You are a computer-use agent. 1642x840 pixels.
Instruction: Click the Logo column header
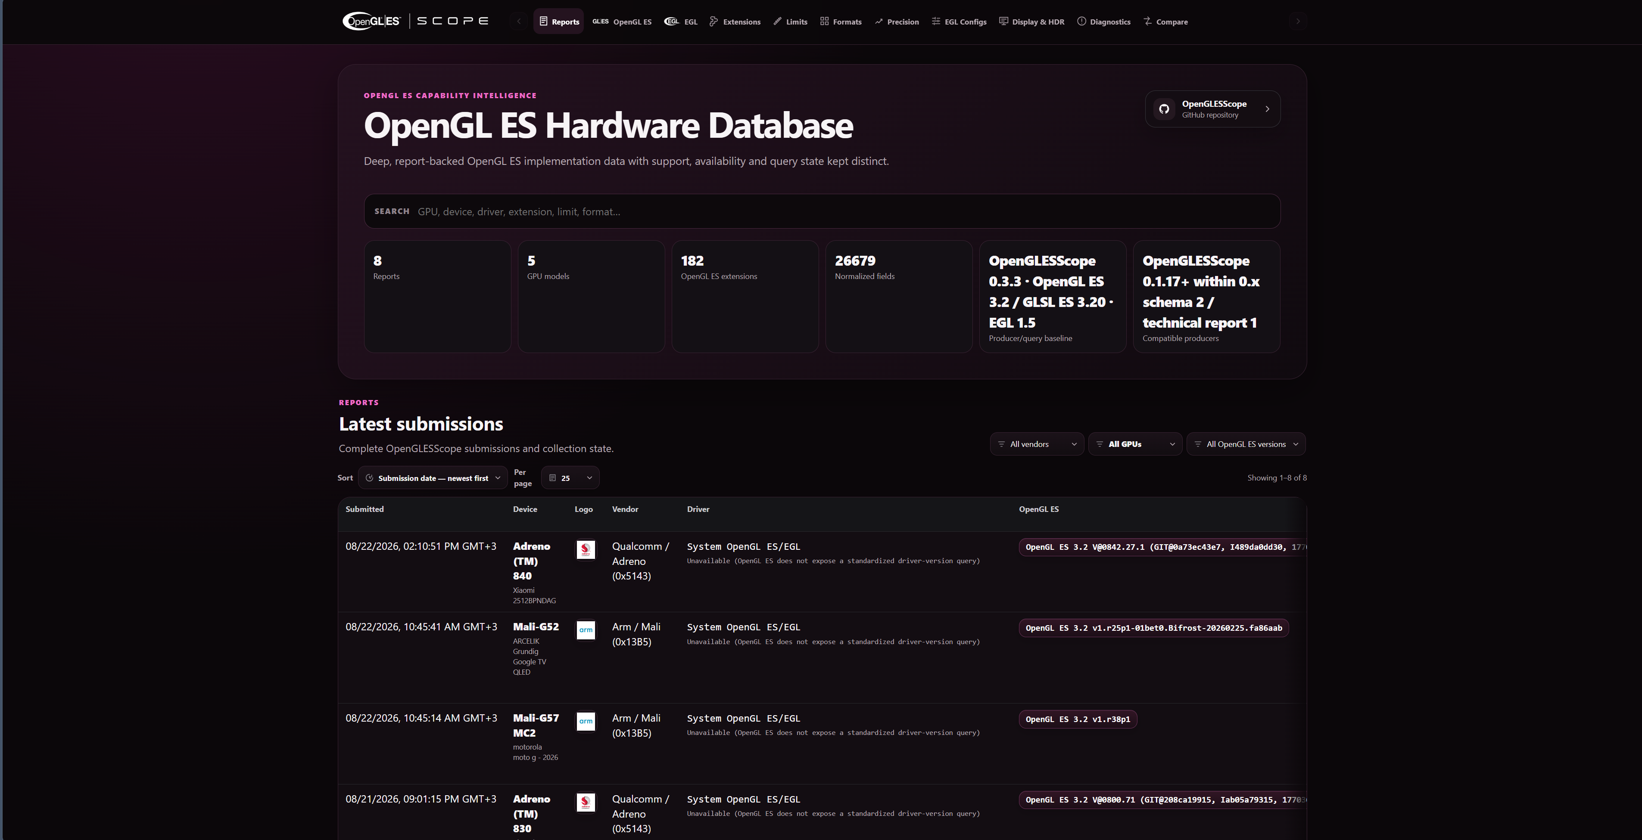coord(584,509)
